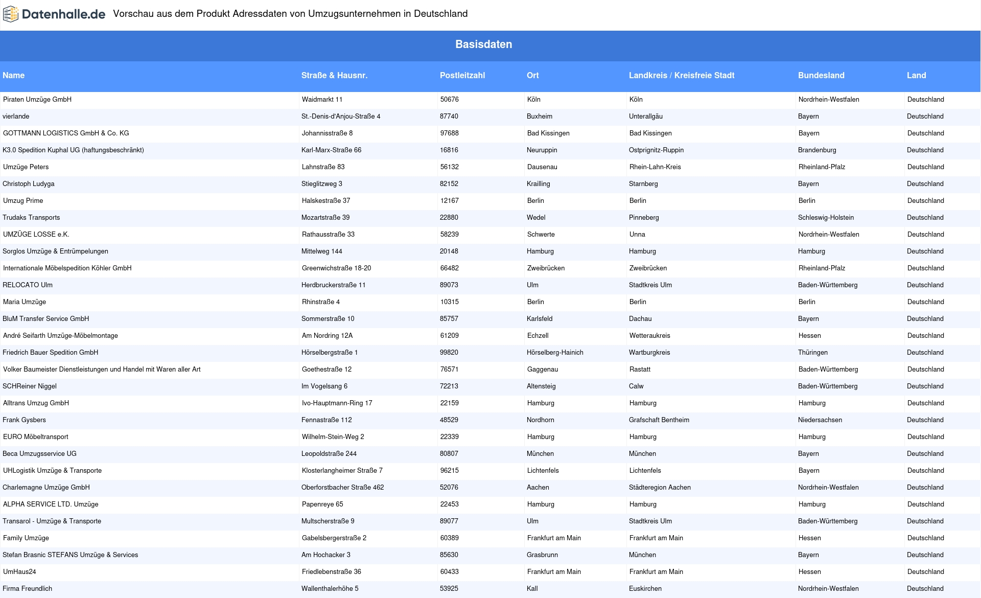This screenshot has height=598, width=981.
Task: Click the Bundesland column header
Action: point(821,75)
